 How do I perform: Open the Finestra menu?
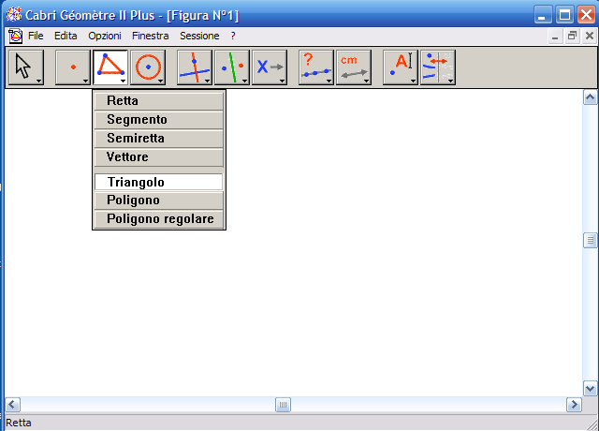150,36
